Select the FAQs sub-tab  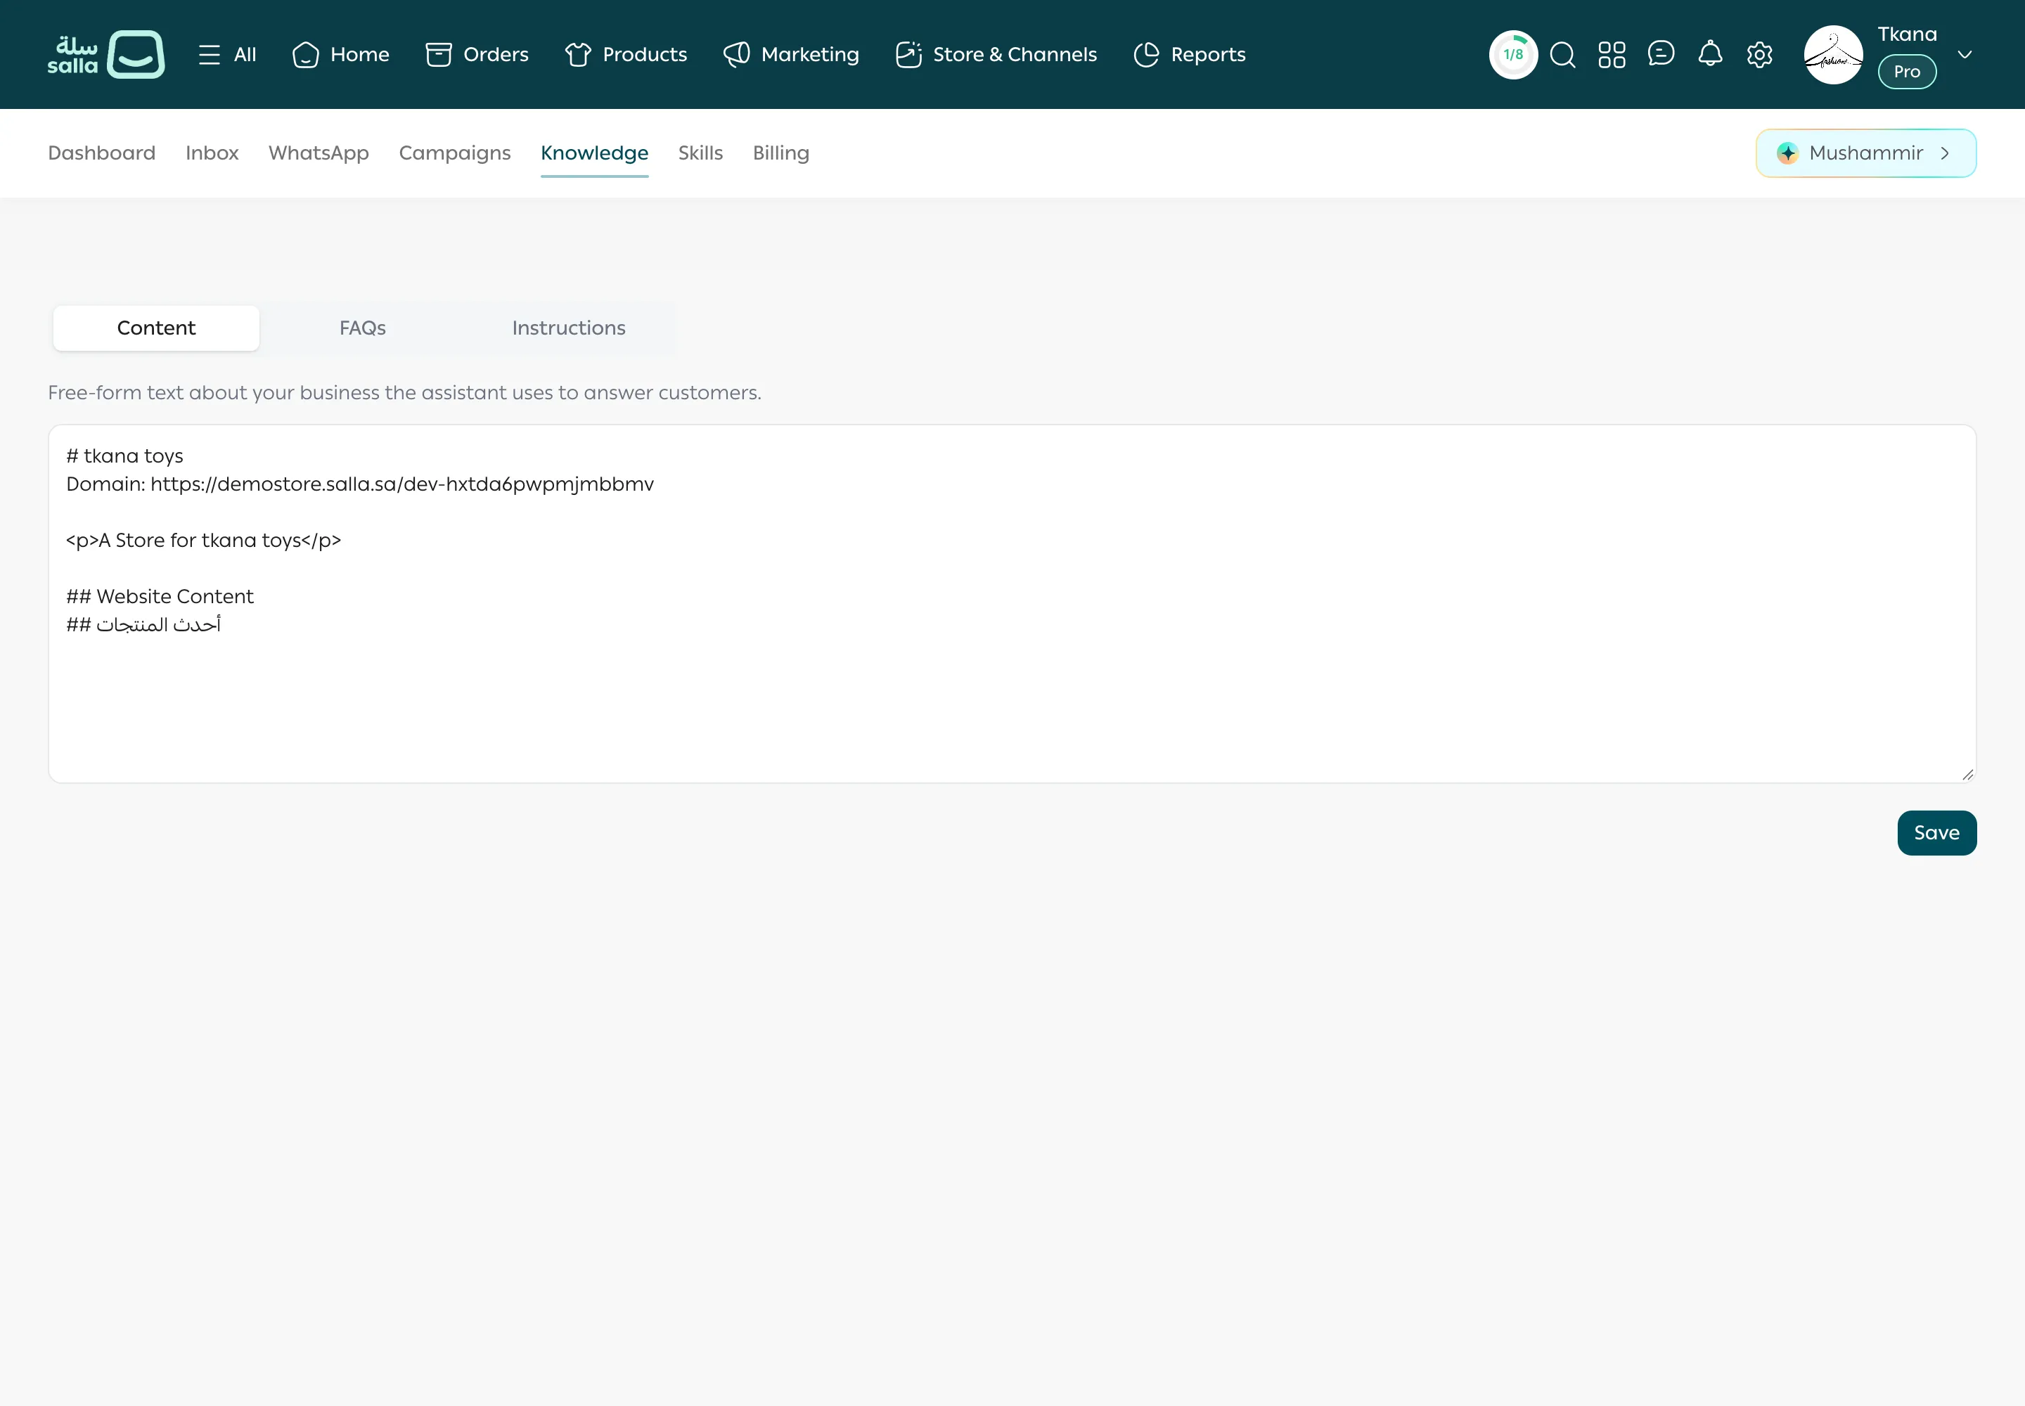point(362,328)
